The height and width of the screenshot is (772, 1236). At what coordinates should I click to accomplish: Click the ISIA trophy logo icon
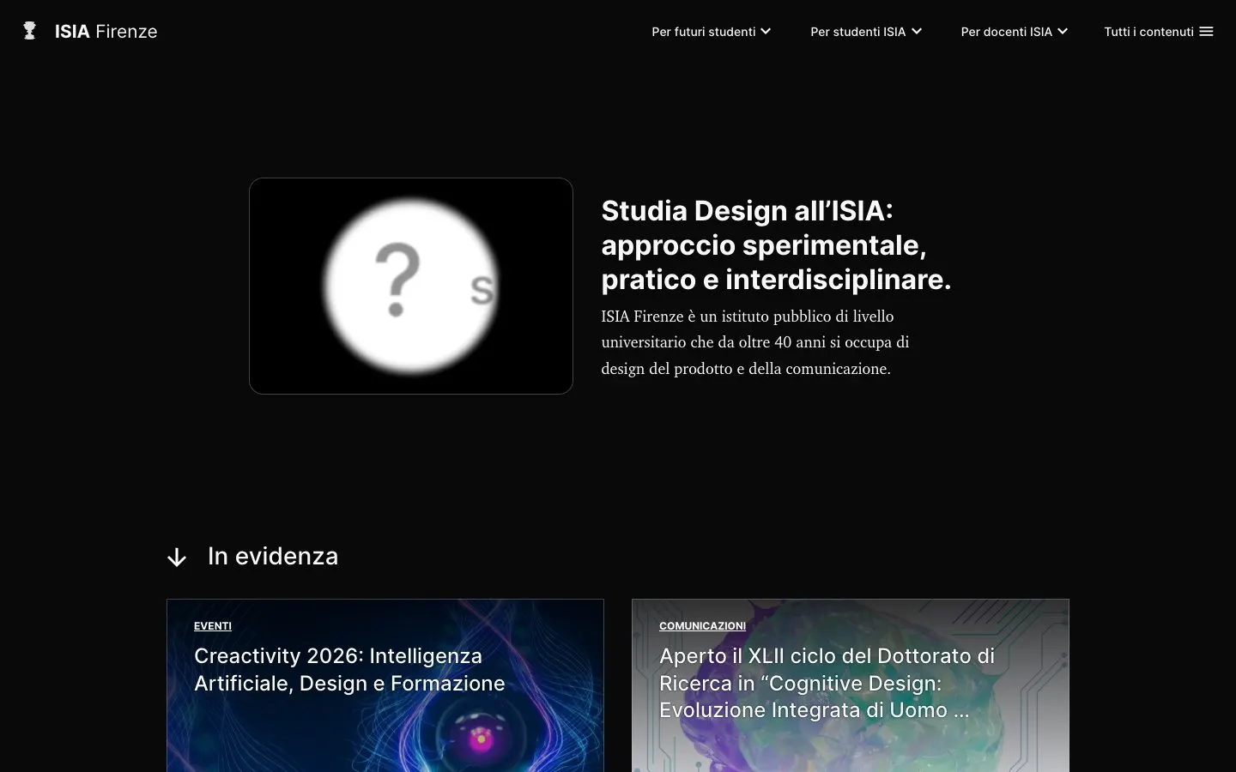[29, 31]
